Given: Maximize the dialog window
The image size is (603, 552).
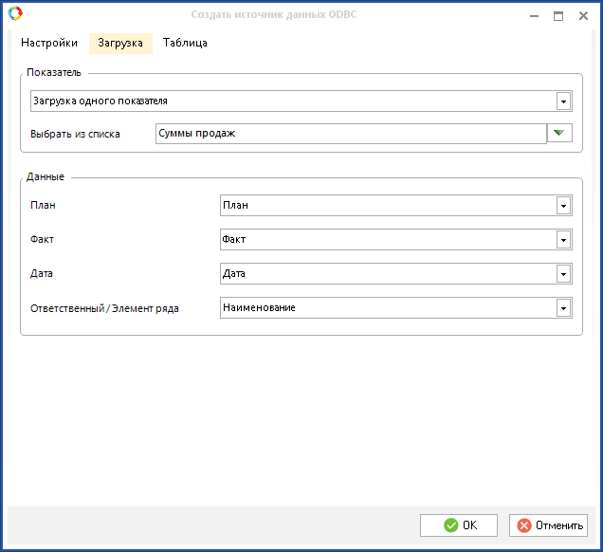Looking at the screenshot, I should tap(558, 15).
